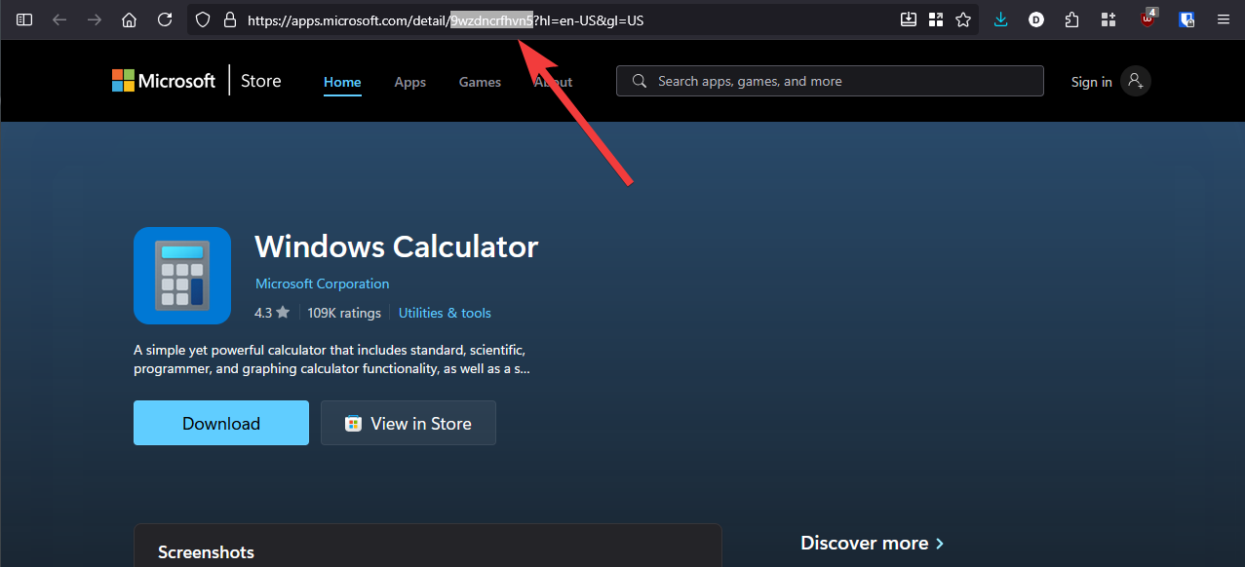Click the Windows Calculator app icon
Screen dimensions: 1245x567
[x=182, y=276]
